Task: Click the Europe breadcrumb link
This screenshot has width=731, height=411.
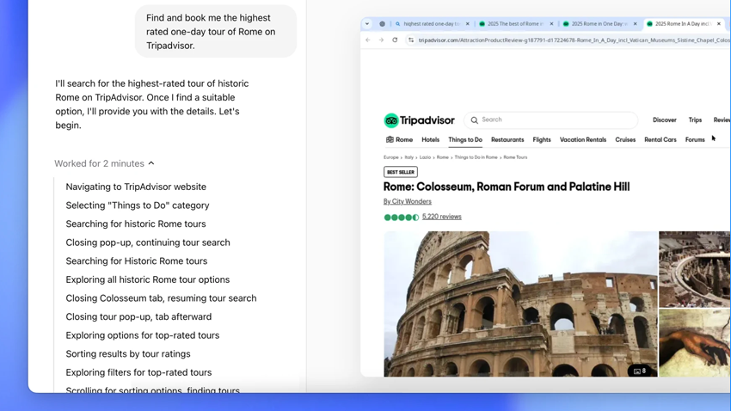Action: tap(390, 157)
